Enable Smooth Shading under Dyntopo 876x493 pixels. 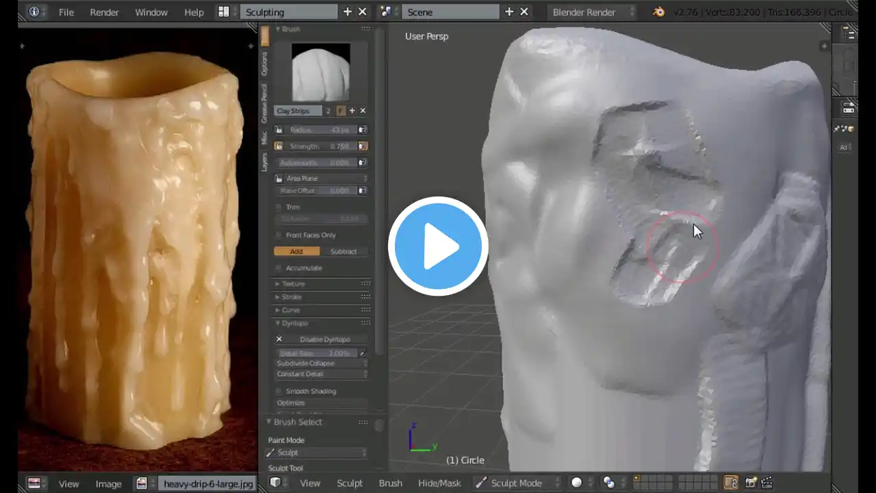[x=279, y=391]
